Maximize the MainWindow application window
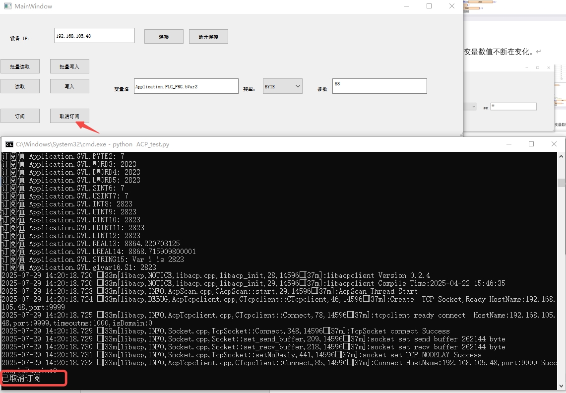Screen dimensions: 566x393 point(429,6)
